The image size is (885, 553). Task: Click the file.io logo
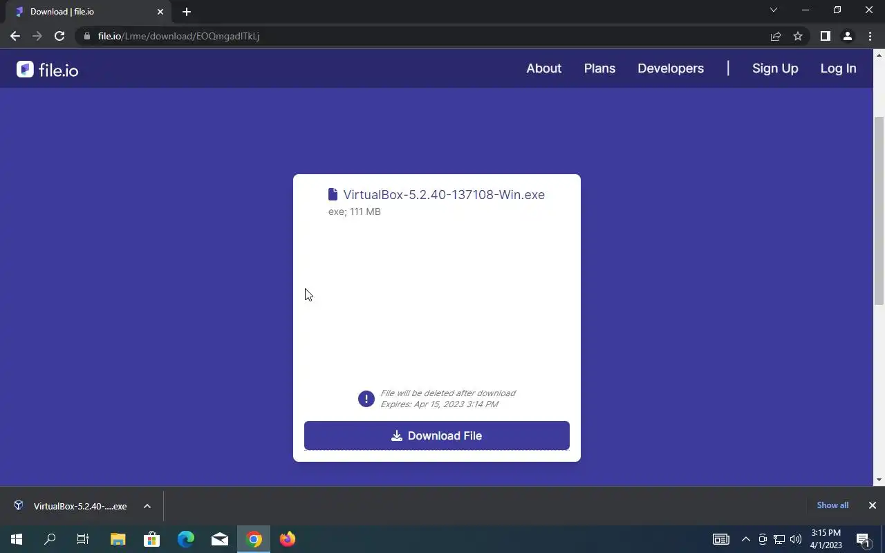tap(48, 69)
